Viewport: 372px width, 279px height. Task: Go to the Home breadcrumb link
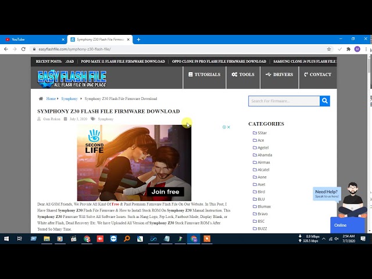[x=51, y=99]
